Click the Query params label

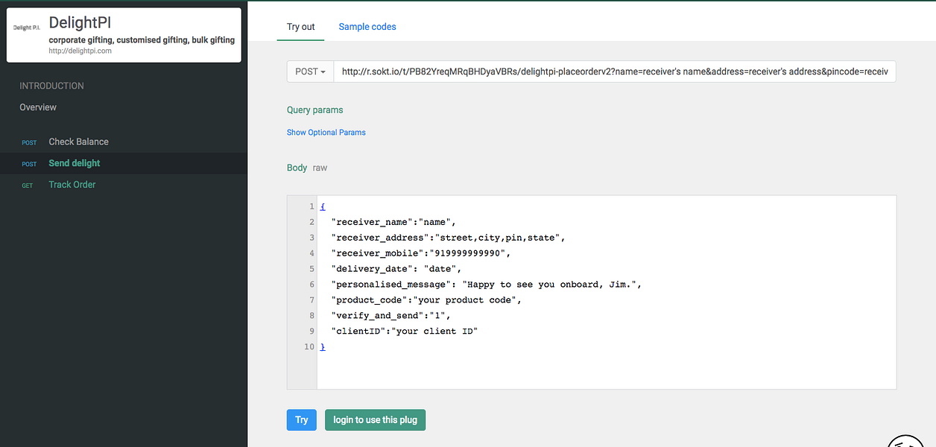[315, 110]
